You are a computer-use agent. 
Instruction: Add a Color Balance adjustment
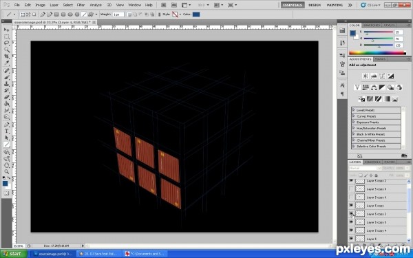[x=374, y=87]
